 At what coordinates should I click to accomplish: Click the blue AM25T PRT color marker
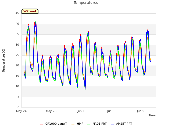pyautogui.click(x=112, y=124)
